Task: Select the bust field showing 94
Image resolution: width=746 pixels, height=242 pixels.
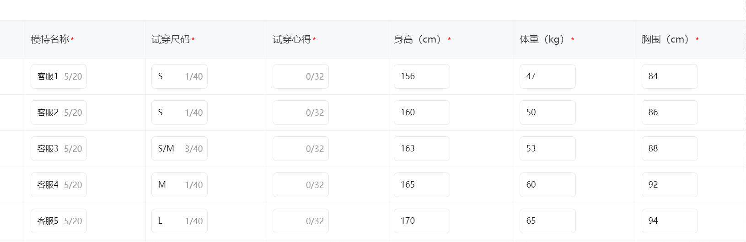Action: 669,221
